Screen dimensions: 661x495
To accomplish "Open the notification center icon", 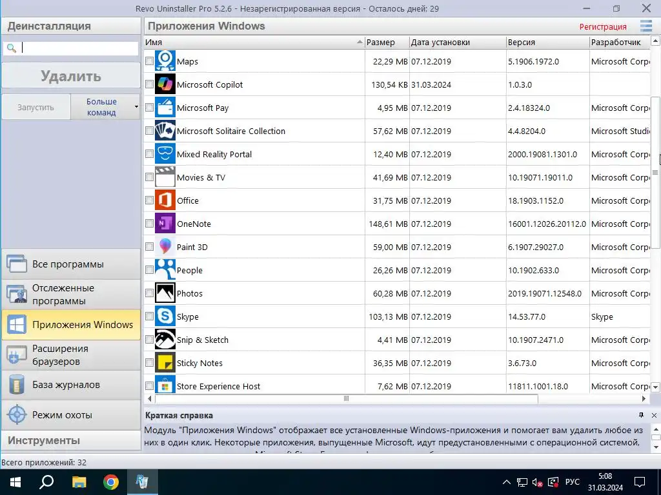I will tap(640, 482).
